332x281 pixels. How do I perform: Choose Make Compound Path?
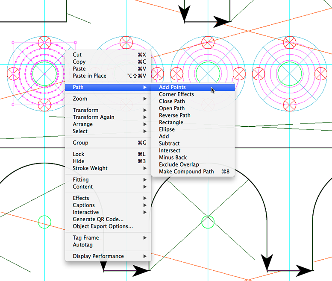click(x=193, y=171)
